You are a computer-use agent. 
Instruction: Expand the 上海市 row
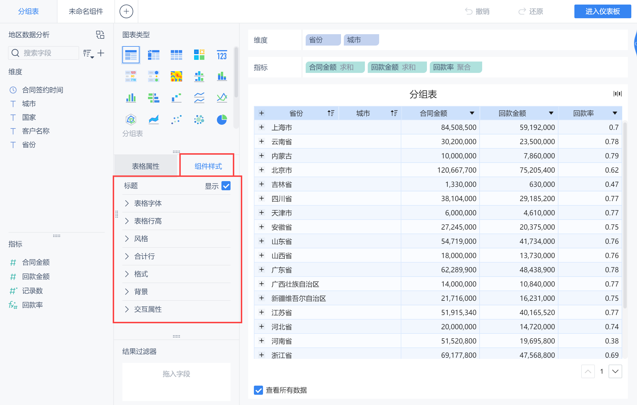(262, 127)
